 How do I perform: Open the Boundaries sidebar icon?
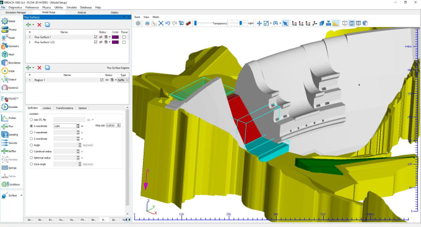(x=5, y=62)
